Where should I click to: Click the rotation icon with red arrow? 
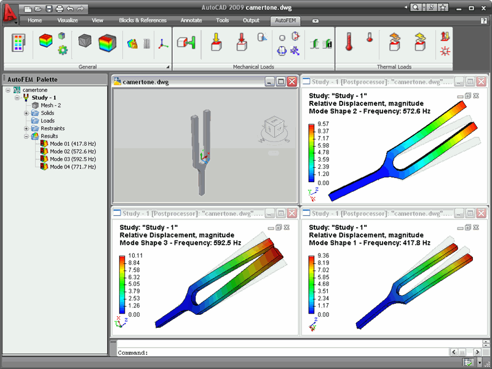click(295, 36)
